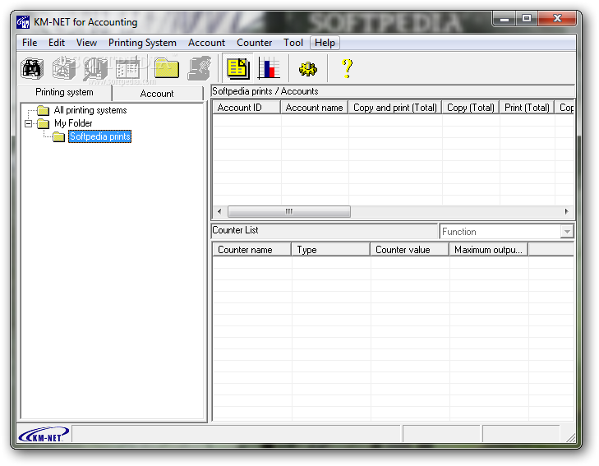Open the bar chart graph view icon

pyautogui.click(x=269, y=68)
